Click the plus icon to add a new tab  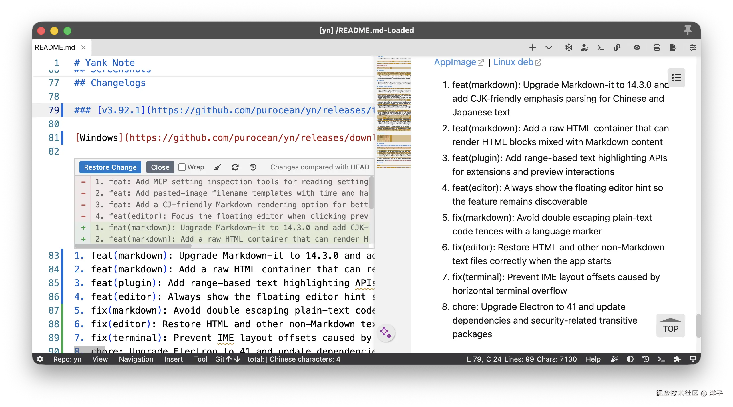pos(532,47)
